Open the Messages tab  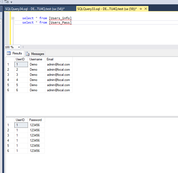(37, 54)
